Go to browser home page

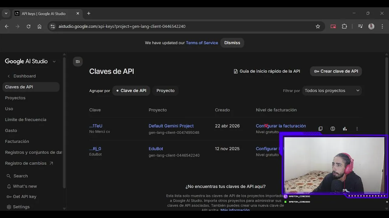(x=40, y=26)
